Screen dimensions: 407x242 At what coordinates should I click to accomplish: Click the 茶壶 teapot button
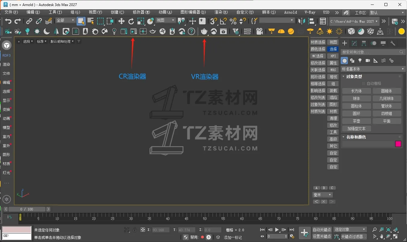356,121
